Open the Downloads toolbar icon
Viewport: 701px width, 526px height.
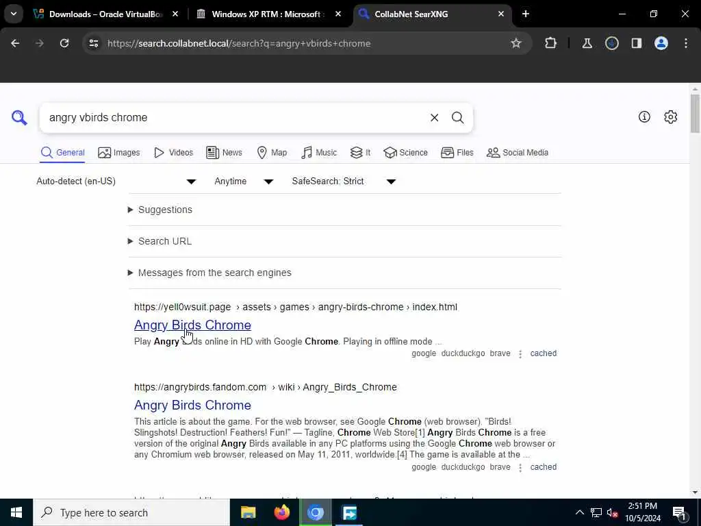click(612, 43)
